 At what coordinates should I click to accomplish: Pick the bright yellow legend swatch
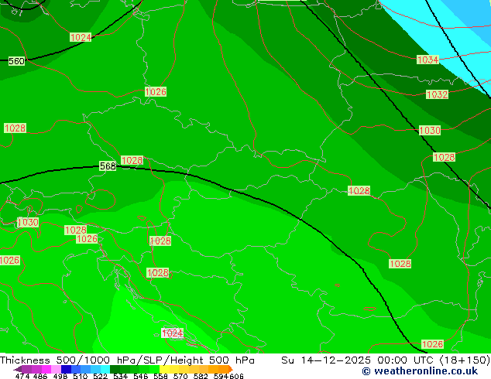pos(164,369)
